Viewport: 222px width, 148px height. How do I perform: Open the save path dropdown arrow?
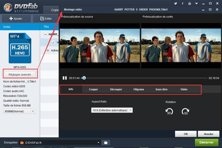point(99,143)
